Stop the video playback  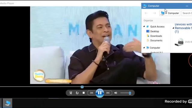pyautogui.click(x=84, y=93)
